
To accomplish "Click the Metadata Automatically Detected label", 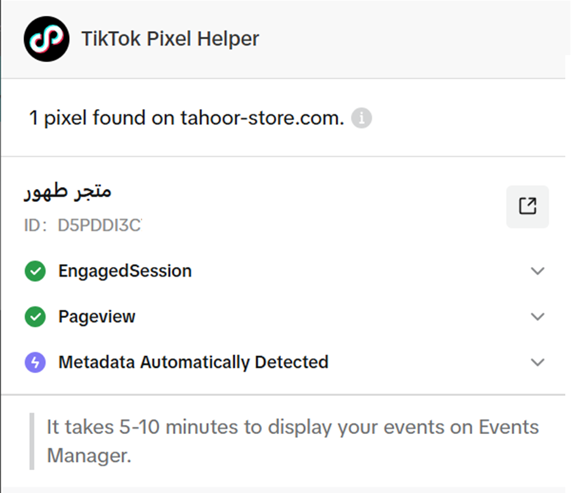I will [x=194, y=362].
